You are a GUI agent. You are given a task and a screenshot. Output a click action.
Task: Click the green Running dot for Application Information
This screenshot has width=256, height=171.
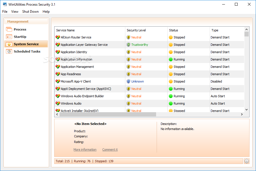pyautogui.click(x=171, y=59)
